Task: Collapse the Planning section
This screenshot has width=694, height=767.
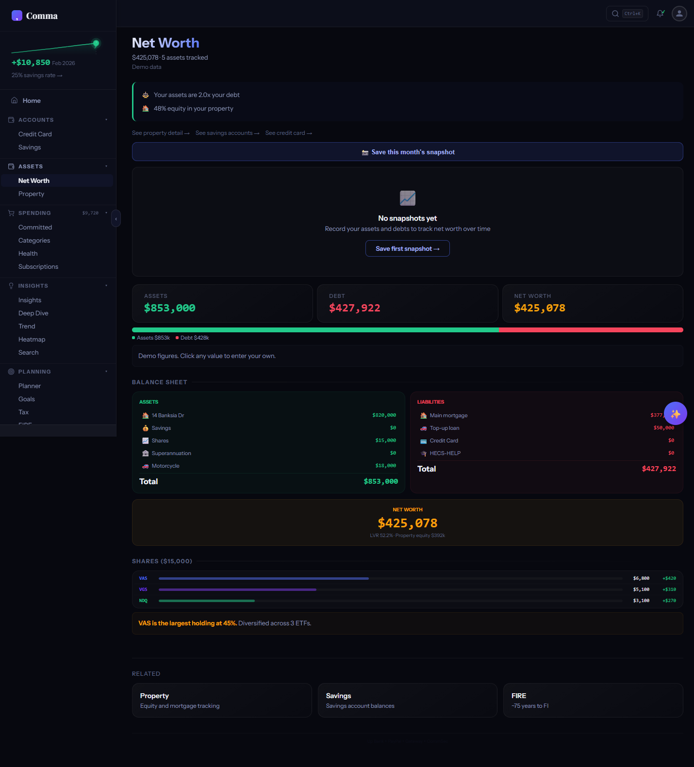Action: tap(106, 372)
